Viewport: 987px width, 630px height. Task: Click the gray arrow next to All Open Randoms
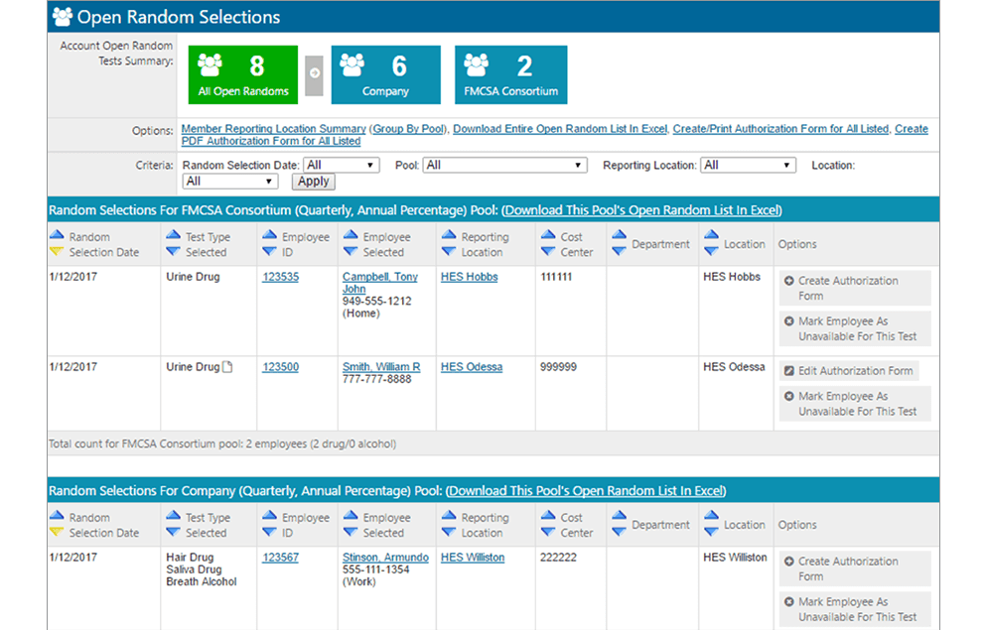point(314,73)
